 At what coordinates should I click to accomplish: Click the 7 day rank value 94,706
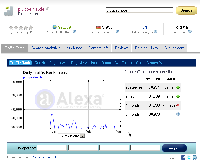tap(154, 97)
